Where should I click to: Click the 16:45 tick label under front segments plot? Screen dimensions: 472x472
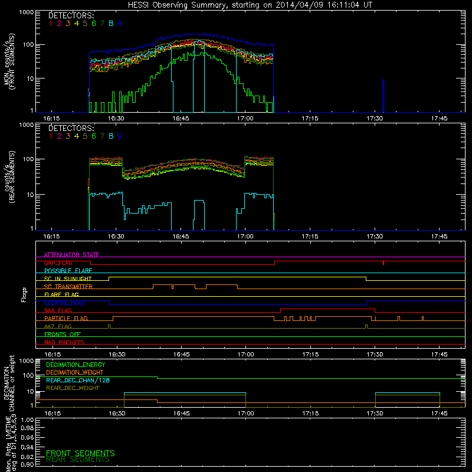pos(181,119)
